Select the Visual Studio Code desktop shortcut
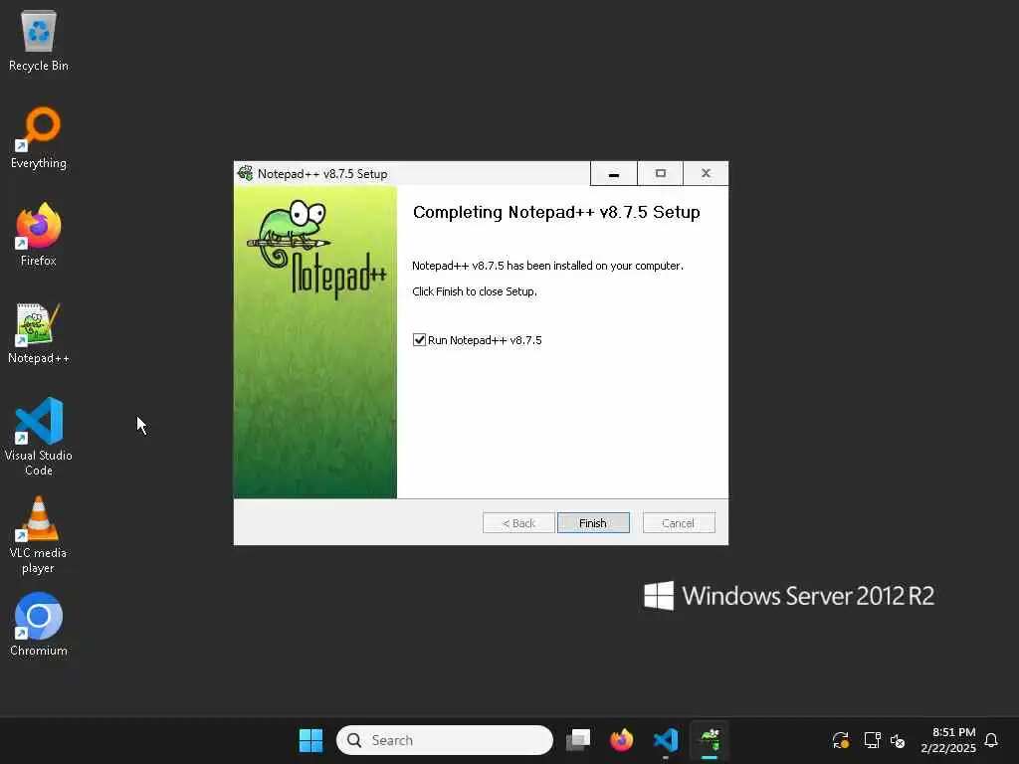 [x=39, y=437]
